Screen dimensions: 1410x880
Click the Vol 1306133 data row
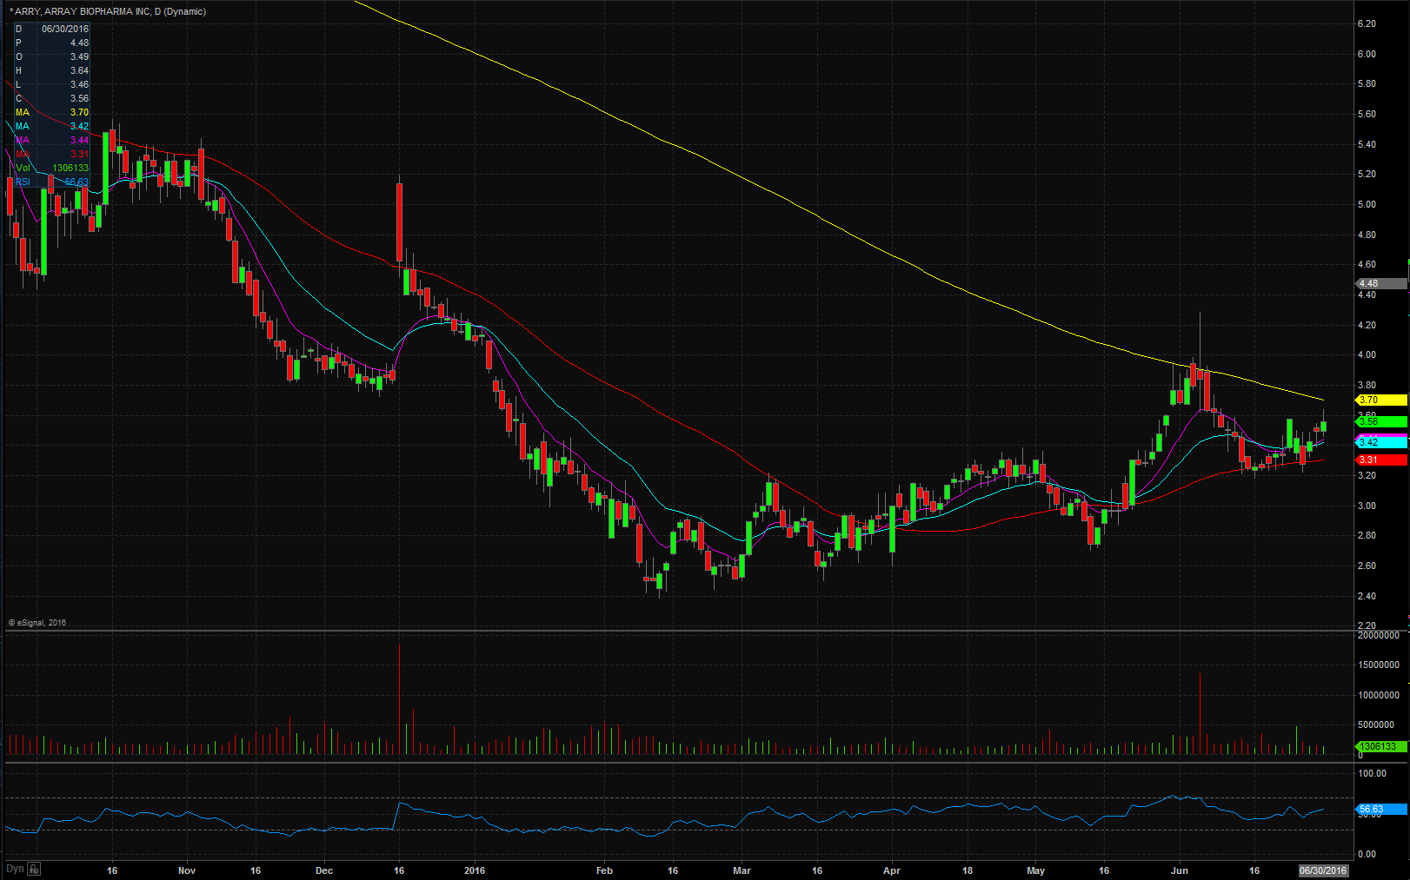point(51,168)
